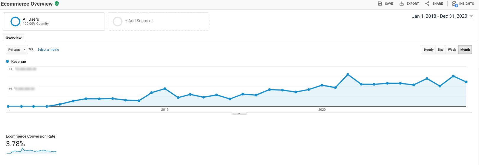Open the Revenue metric dropdown
The width and height of the screenshot is (479, 165).
click(x=17, y=50)
